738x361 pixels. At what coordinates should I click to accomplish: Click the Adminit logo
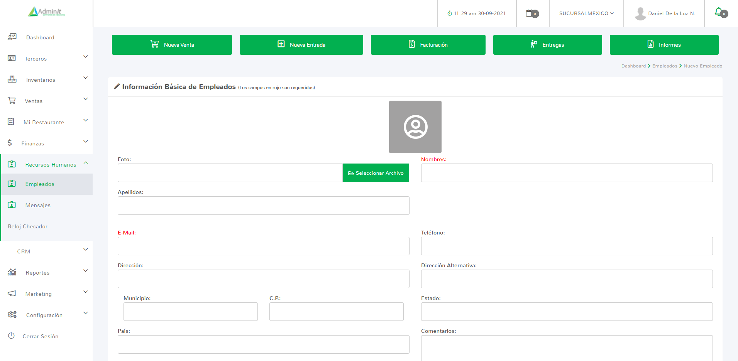46,12
